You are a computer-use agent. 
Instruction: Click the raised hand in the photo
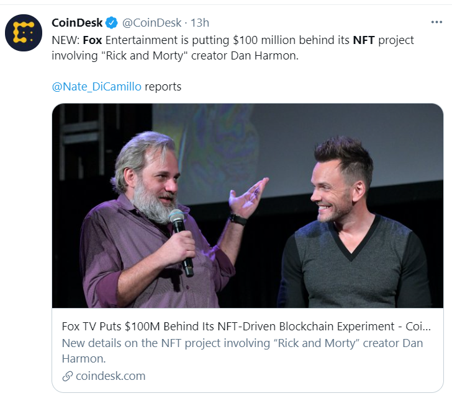(248, 198)
